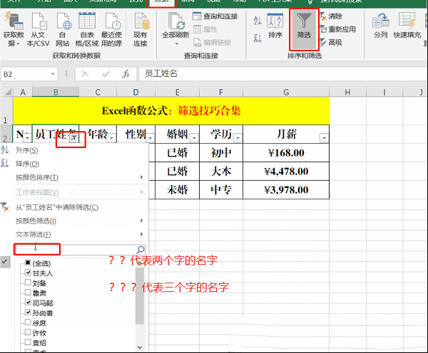Select the 初中 cell

click(x=221, y=153)
